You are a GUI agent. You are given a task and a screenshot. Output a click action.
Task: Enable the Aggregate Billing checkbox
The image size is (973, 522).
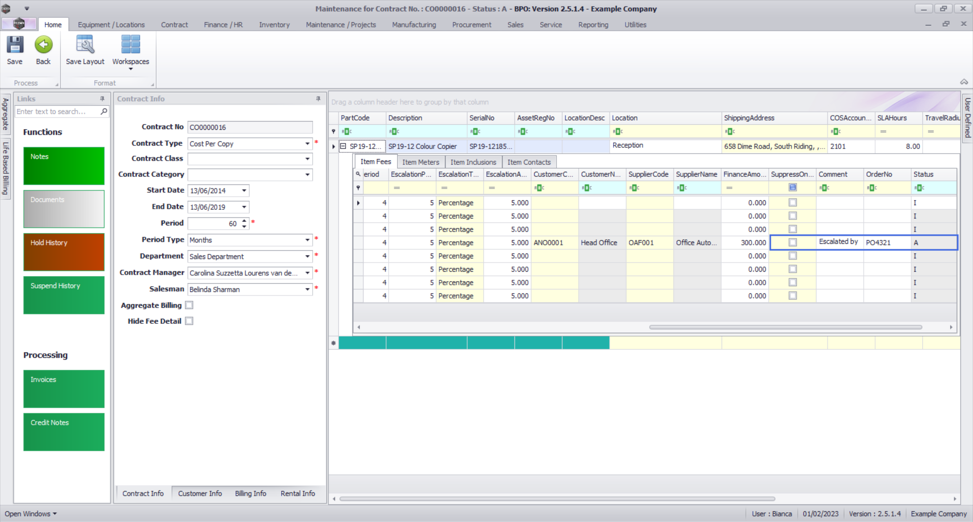pos(189,305)
